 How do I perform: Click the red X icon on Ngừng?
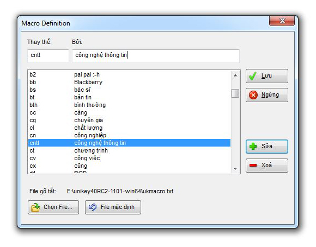pos(253,95)
